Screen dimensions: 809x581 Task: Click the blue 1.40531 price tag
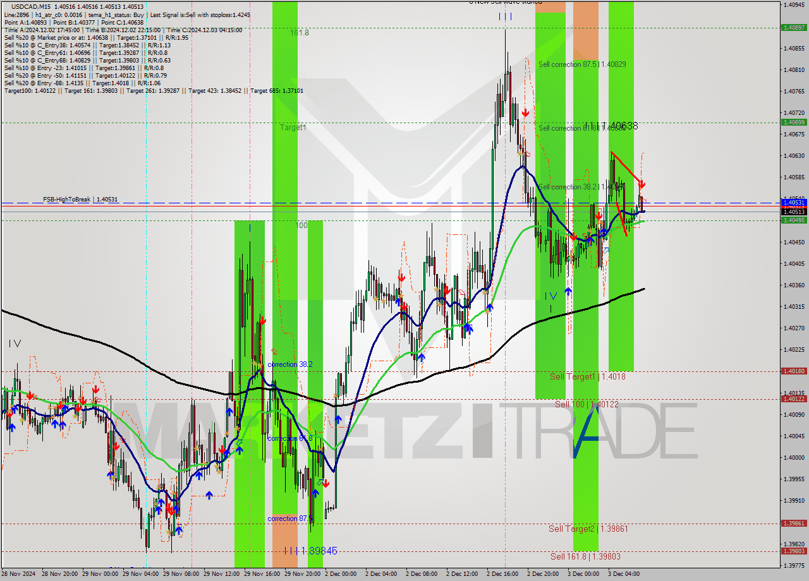pos(794,202)
